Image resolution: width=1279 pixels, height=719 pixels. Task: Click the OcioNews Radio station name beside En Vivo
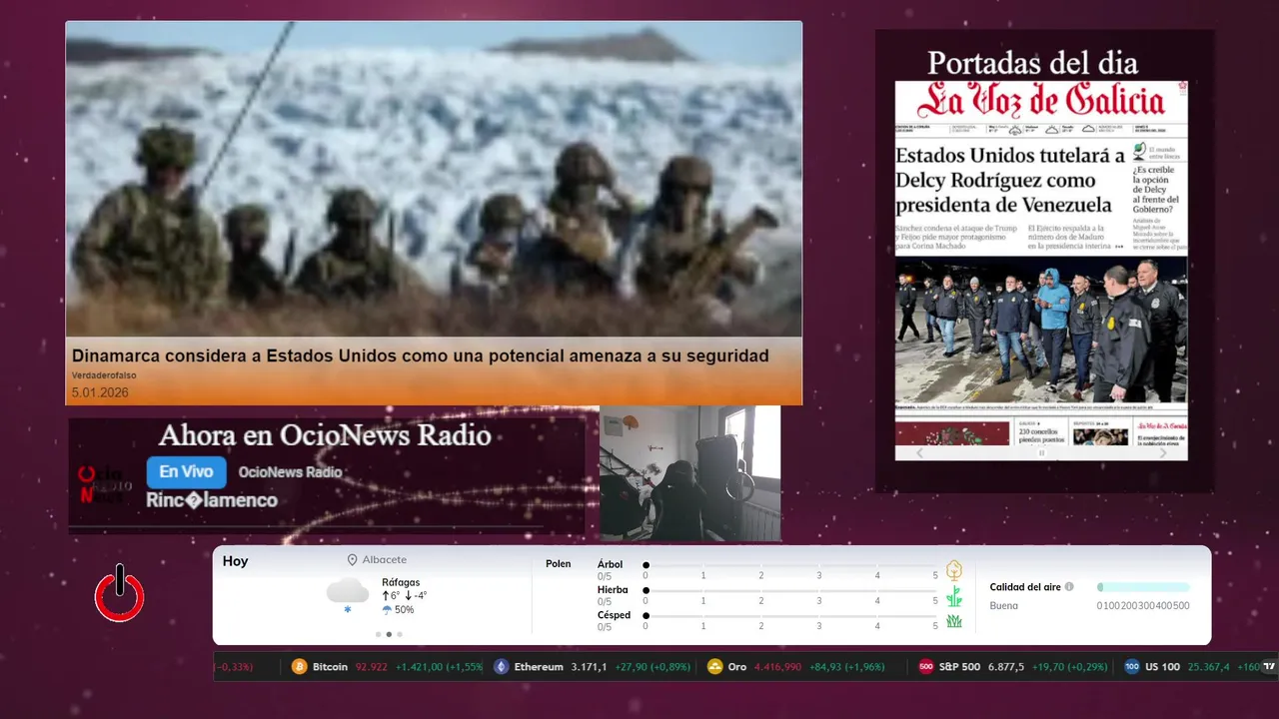pyautogui.click(x=290, y=472)
